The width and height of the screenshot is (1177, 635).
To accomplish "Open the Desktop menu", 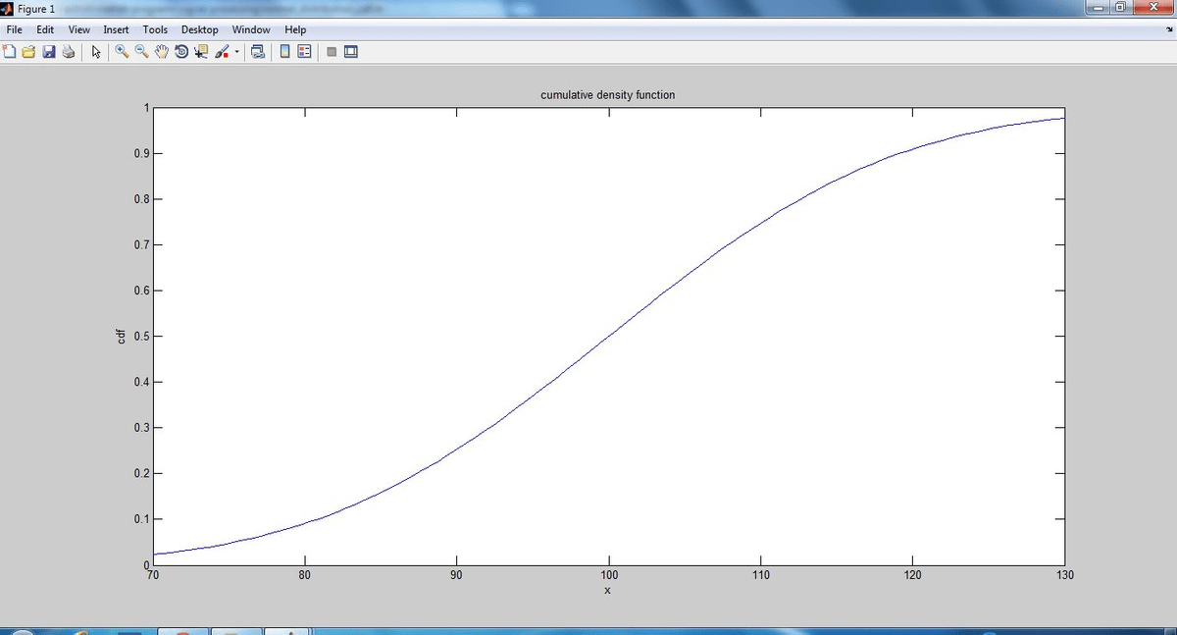I will click(199, 29).
